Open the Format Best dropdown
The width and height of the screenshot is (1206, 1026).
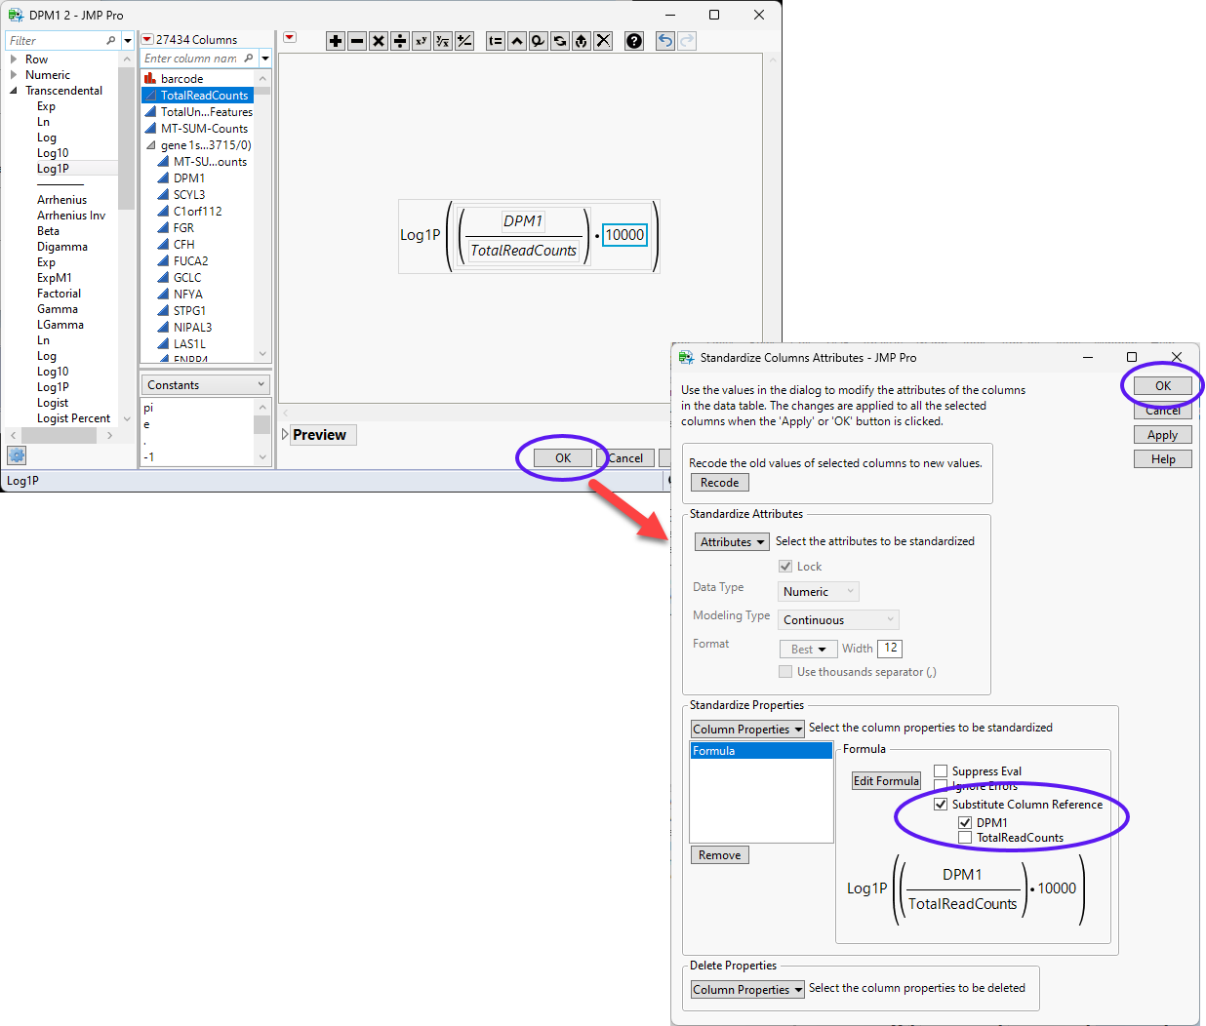tap(809, 650)
